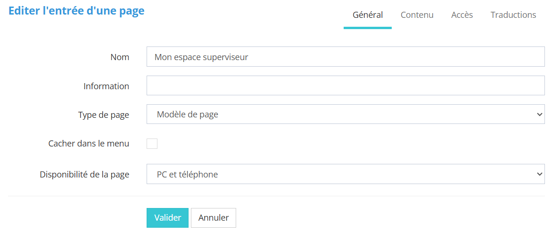Click the Nom field label
The width and height of the screenshot is (552, 231).
pos(120,57)
